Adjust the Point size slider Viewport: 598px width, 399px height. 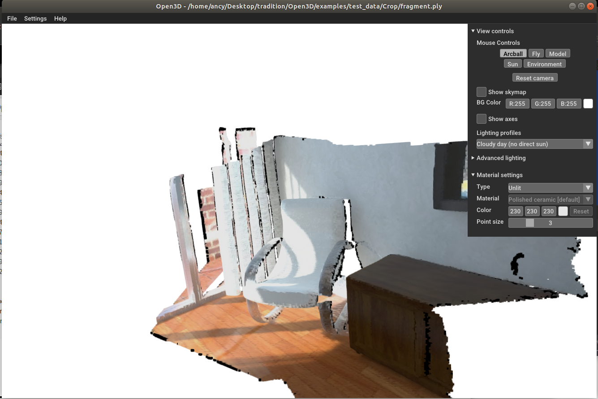(x=529, y=222)
